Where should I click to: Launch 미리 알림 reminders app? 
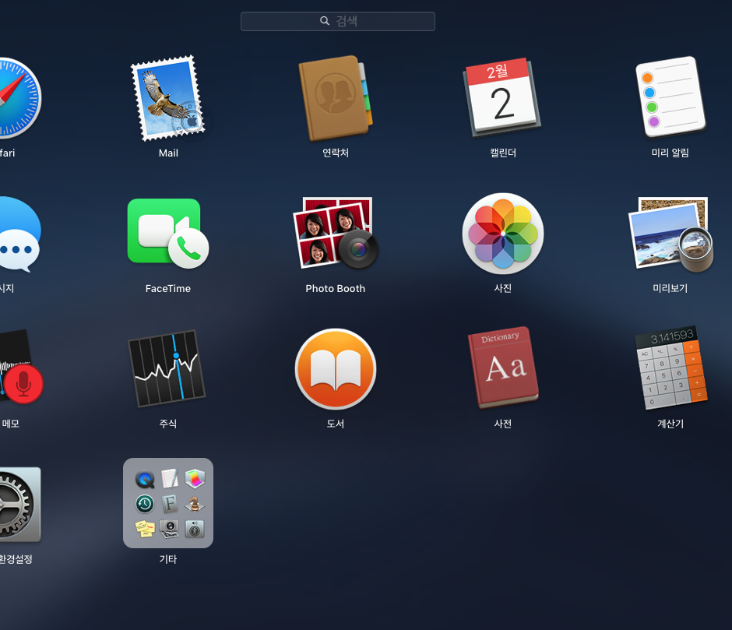(670, 97)
